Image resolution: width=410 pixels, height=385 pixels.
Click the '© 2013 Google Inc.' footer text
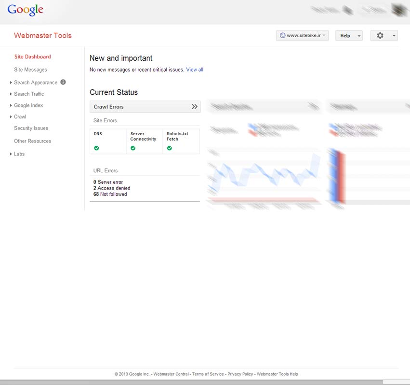[132, 374]
